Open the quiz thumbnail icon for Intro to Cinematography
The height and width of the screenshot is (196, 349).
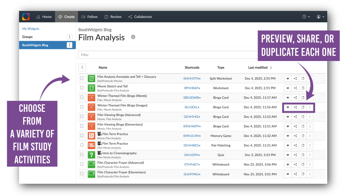(x=91, y=155)
